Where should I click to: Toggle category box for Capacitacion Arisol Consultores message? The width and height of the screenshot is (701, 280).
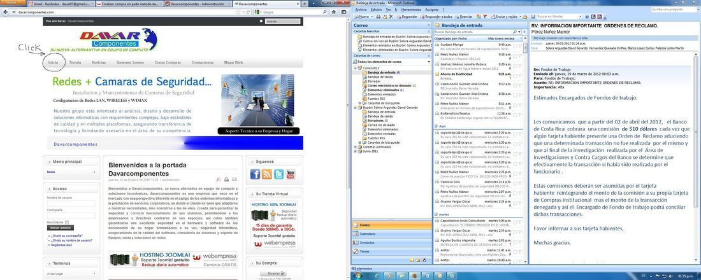pyautogui.click(x=514, y=222)
